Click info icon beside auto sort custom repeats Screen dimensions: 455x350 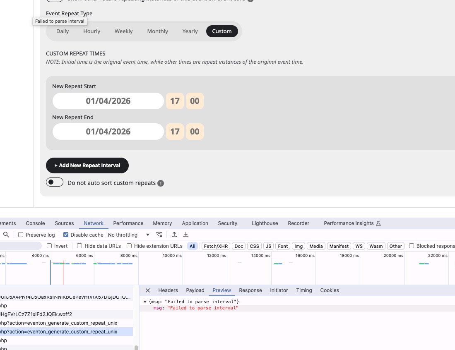coord(161,183)
